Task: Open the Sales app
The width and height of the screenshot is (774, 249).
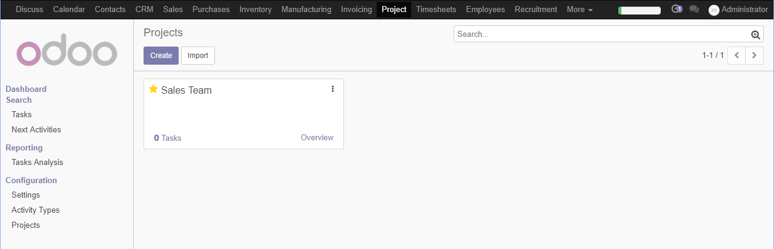Action: click(x=173, y=9)
